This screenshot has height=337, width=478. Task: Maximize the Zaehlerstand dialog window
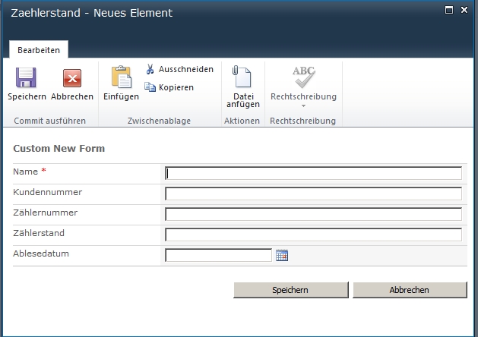point(449,11)
